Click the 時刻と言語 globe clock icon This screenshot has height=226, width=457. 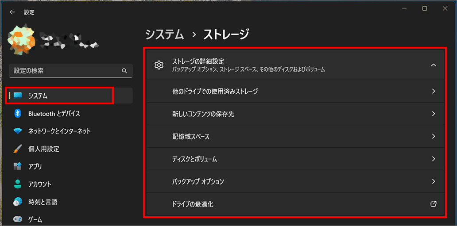pyautogui.click(x=18, y=202)
